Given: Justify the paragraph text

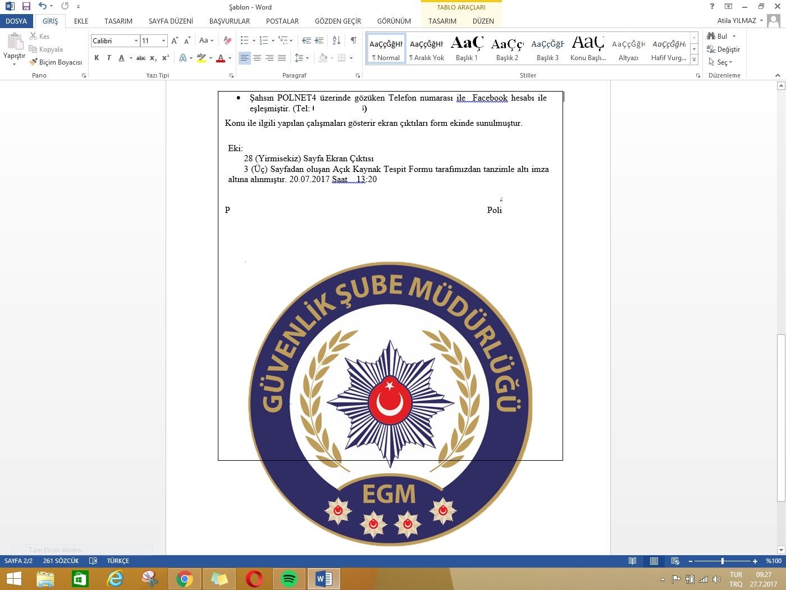Looking at the screenshot, I should click(282, 58).
